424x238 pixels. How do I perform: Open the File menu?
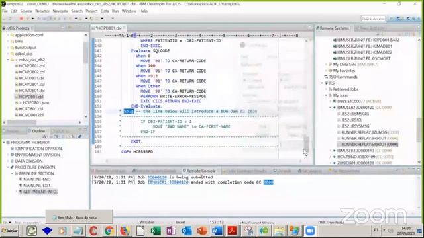(x=5, y=11)
